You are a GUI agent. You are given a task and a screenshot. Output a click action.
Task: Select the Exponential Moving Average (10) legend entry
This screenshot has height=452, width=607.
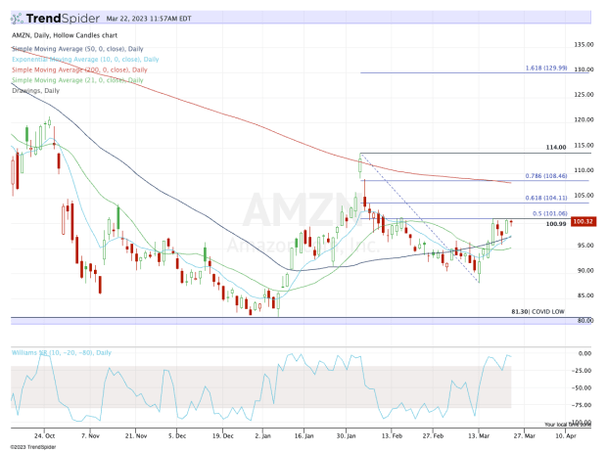(x=85, y=60)
